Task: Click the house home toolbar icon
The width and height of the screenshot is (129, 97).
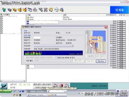Action: pos(62,10)
